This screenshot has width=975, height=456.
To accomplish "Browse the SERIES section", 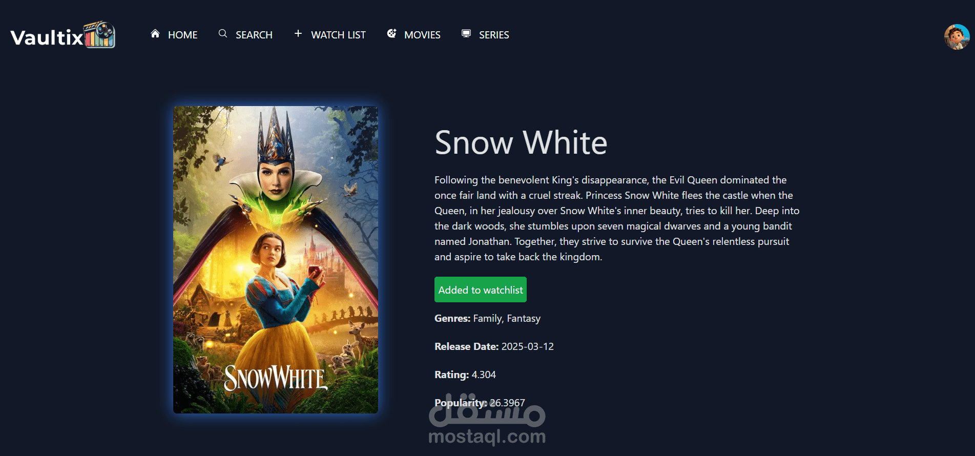I will pyautogui.click(x=494, y=35).
